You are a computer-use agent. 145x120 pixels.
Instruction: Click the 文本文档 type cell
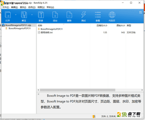coord(131,32)
